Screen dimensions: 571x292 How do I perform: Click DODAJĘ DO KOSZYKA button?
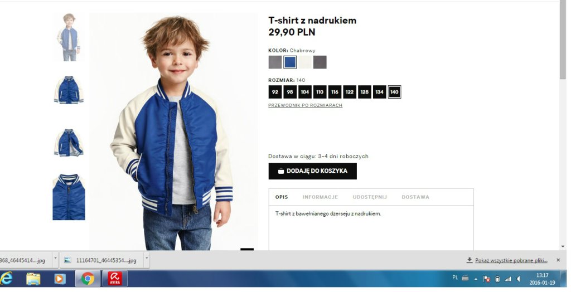(x=312, y=171)
